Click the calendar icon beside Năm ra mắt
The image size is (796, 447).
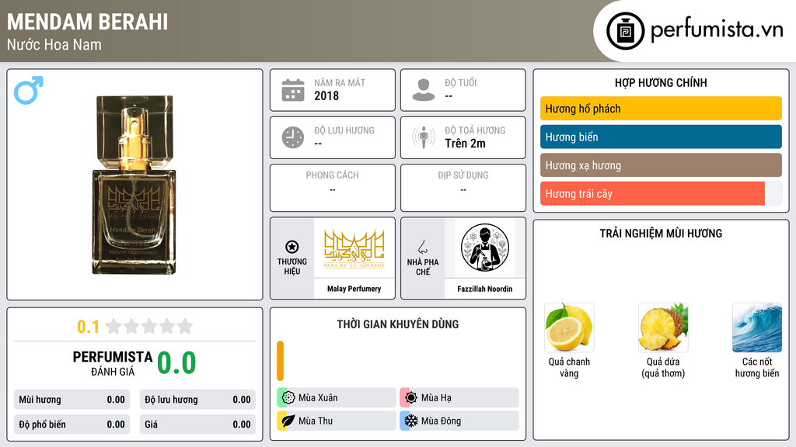pyautogui.click(x=293, y=90)
